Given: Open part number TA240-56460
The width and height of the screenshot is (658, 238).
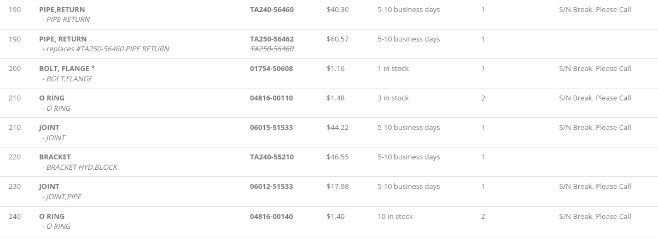Looking at the screenshot, I should (x=272, y=10).
